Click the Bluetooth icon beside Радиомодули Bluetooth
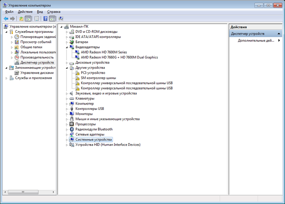285x204 pixels. 72,129
